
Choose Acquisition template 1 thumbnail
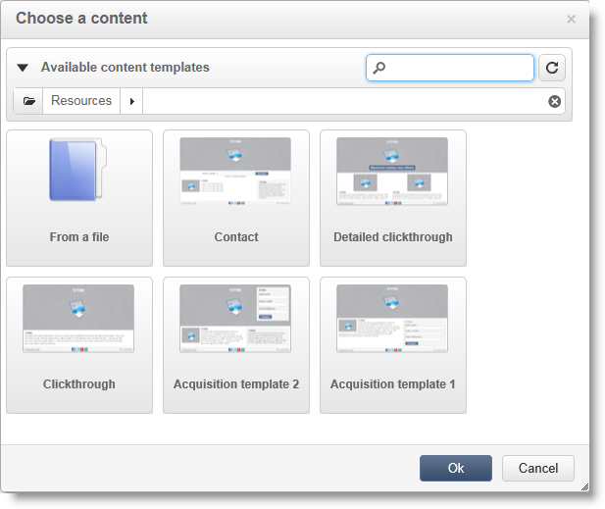(x=392, y=319)
